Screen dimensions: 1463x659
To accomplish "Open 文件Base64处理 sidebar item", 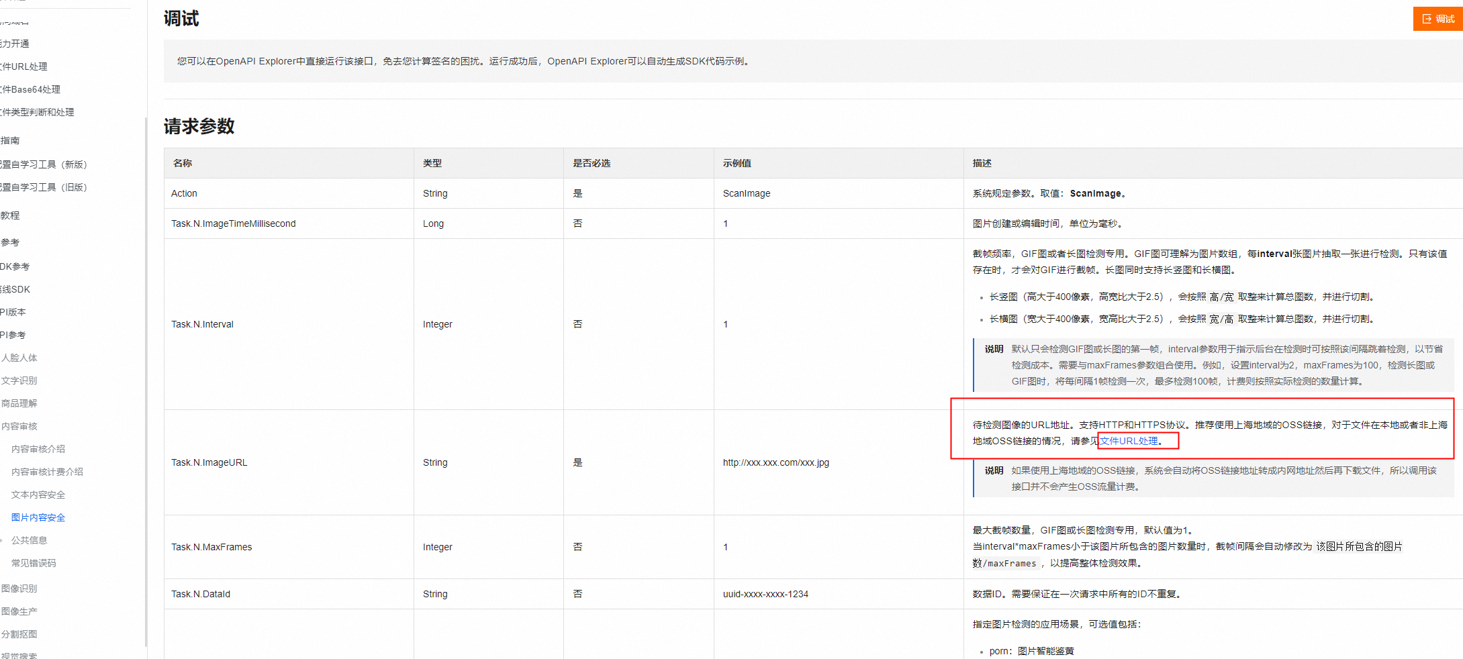I will pos(30,89).
